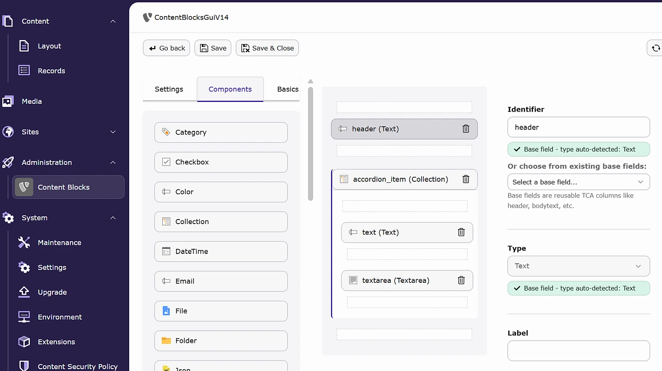662x371 pixels.
Task: Select the header (Text) field row
Action: 404,129
